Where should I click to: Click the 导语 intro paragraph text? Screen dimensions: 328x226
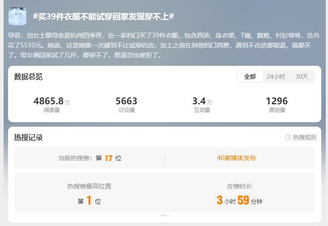[164, 45]
